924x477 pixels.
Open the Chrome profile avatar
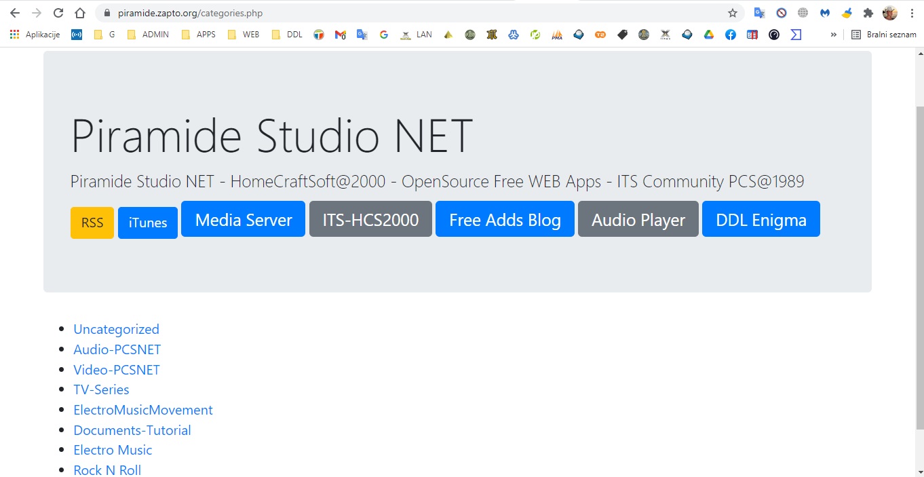tap(889, 13)
